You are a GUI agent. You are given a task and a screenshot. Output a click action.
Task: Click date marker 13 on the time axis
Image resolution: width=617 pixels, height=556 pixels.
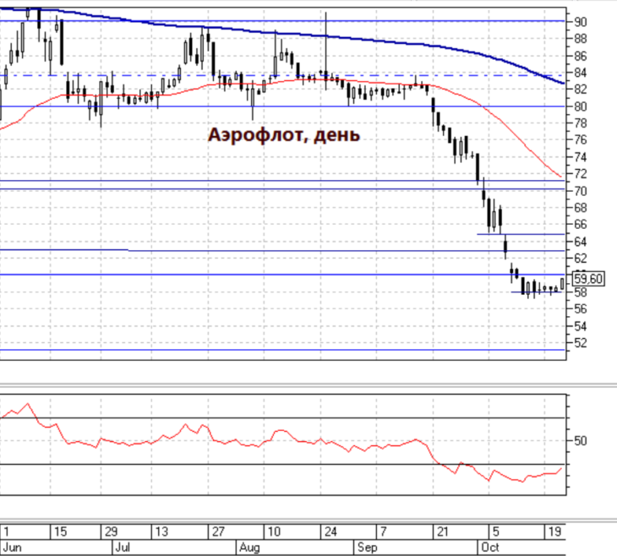(161, 532)
